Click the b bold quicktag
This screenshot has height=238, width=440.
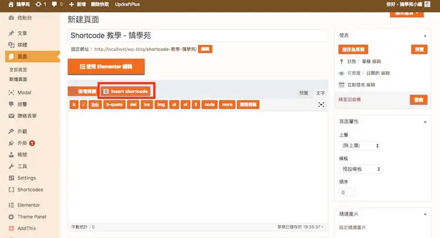tap(74, 104)
